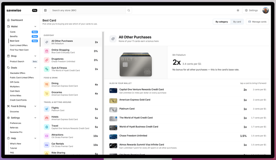The height and width of the screenshot is (160, 276).
Task: Collapse the Settings sidebar section chevron
Action: pos(35,118)
